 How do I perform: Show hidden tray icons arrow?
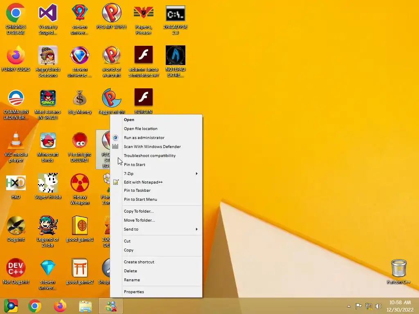pyautogui.click(x=349, y=306)
